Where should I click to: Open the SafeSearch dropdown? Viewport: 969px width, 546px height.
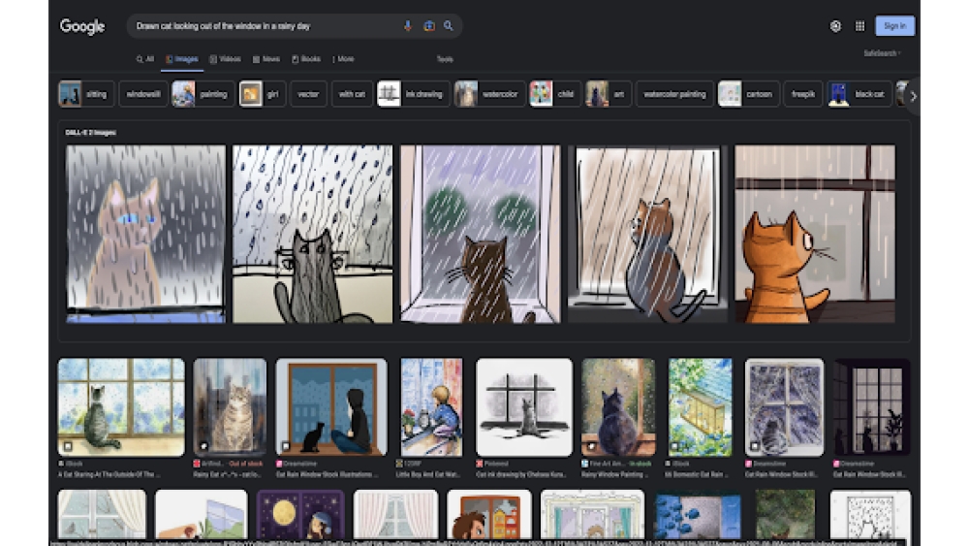click(882, 53)
